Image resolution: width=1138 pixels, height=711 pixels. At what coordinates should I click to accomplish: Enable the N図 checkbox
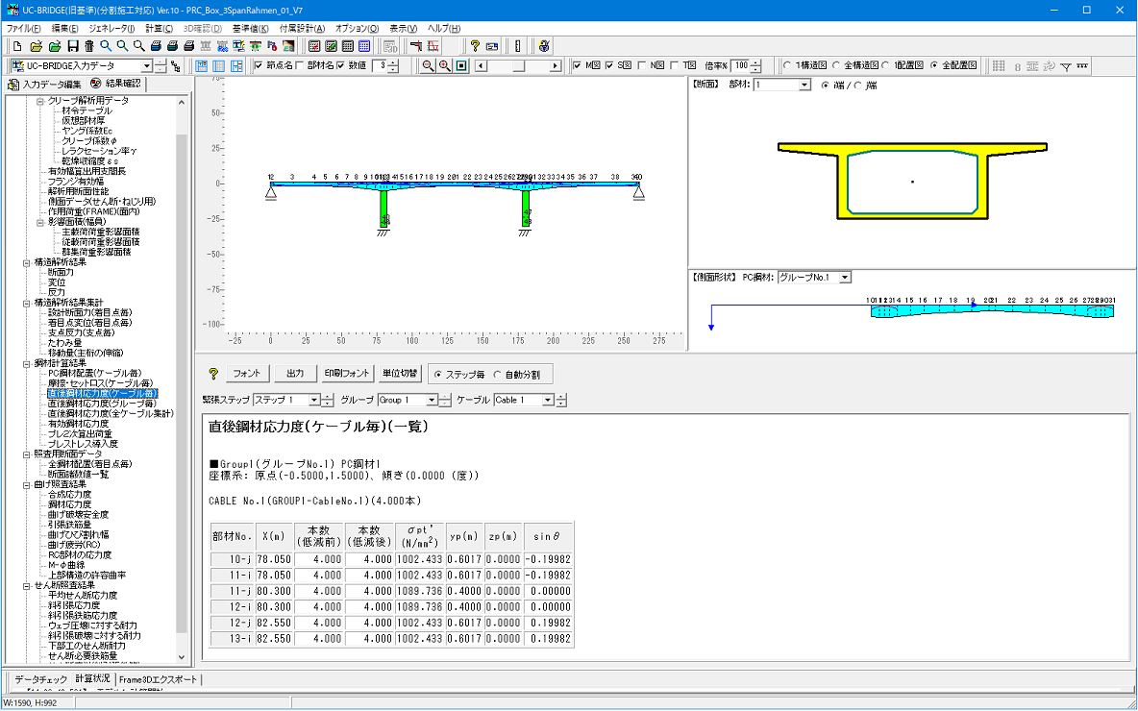pos(642,66)
